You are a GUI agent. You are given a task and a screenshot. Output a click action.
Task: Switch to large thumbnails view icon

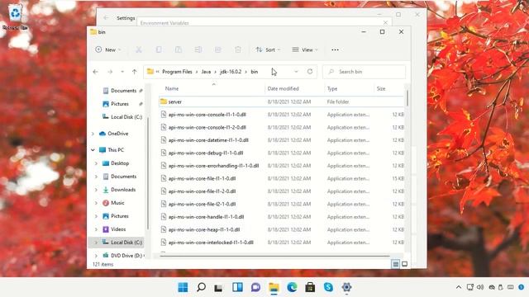coord(404,264)
